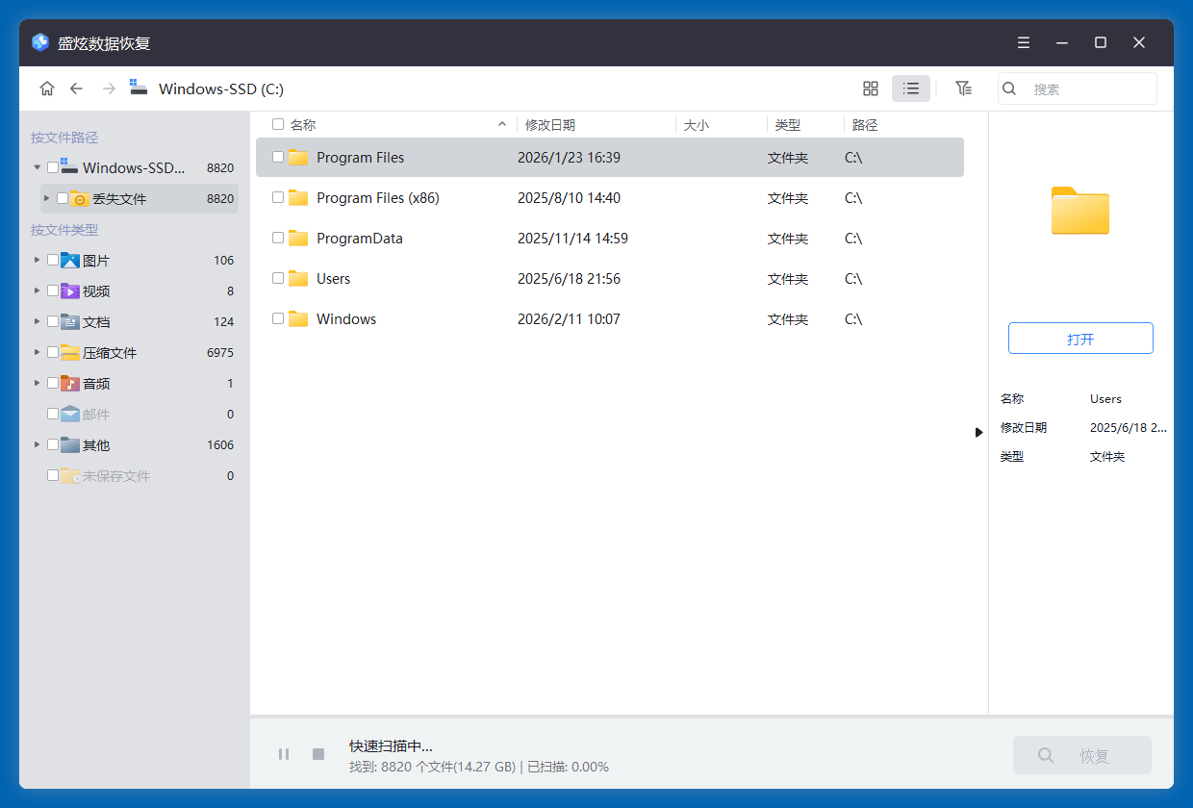The height and width of the screenshot is (808, 1193).
Task: Tick the Program Files folder checkbox
Action: [276, 157]
